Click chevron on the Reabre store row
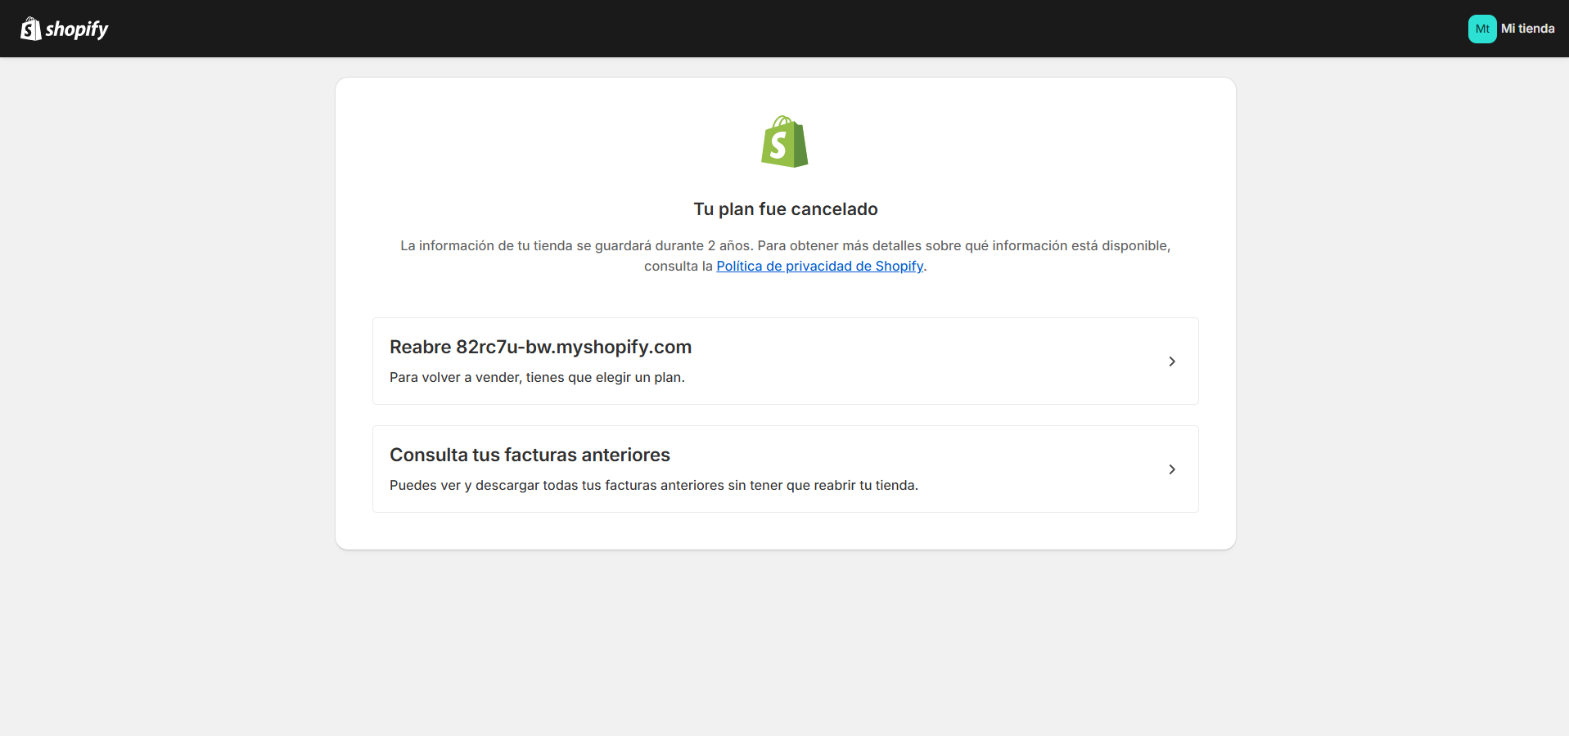1569x736 pixels. (x=1172, y=361)
